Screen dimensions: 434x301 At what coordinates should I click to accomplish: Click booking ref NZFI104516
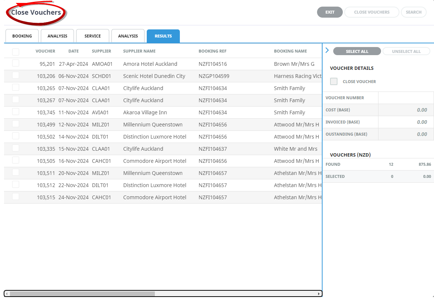point(213,64)
